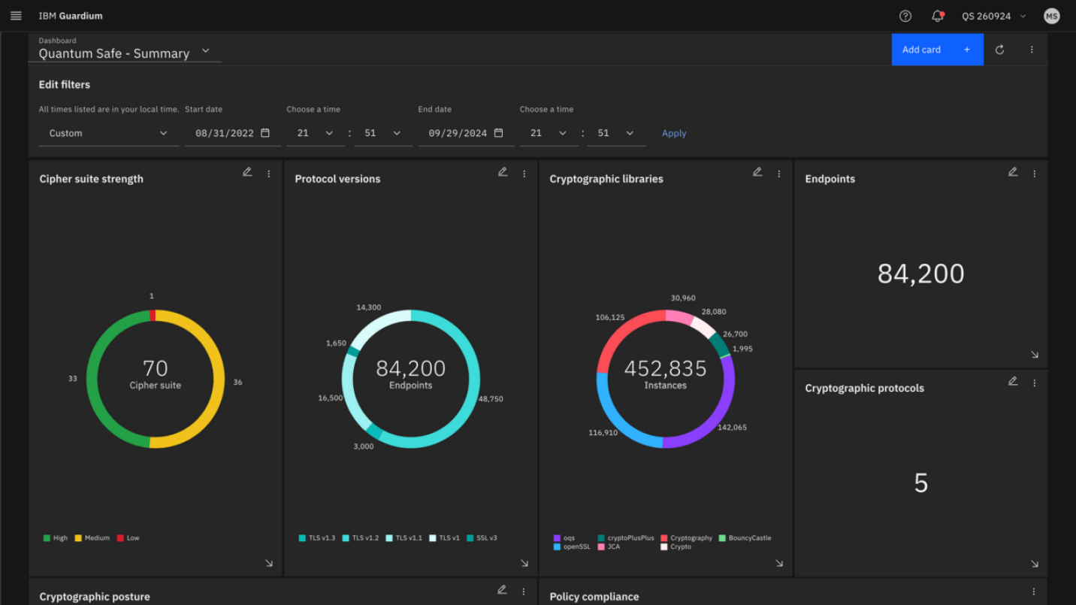Screen dimensions: 1076x605
Task: Toggle BouncyCastle legend item
Action: click(745, 538)
